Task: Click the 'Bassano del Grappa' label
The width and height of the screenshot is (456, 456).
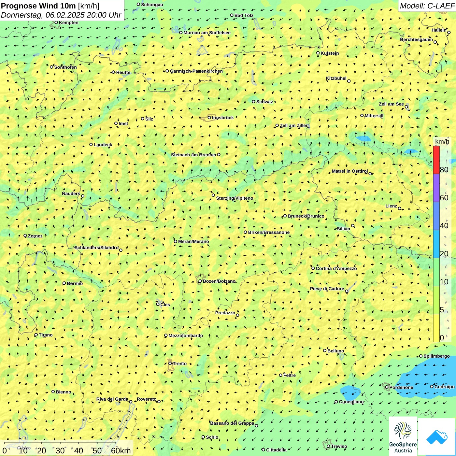Action: [x=232, y=423]
